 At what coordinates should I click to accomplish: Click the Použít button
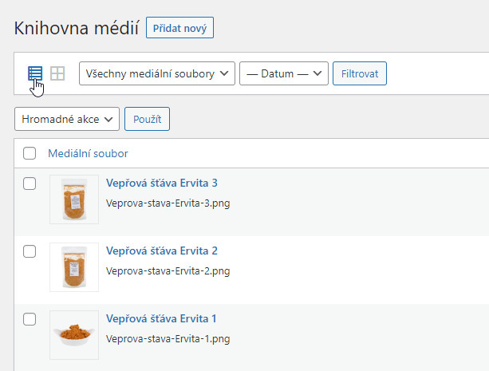point(148,119)
